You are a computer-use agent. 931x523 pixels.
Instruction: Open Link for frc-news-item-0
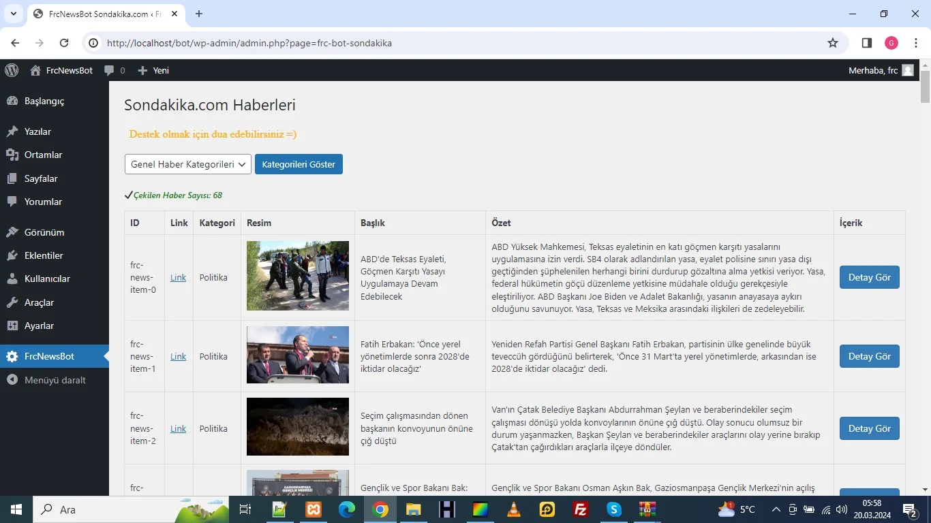point(178,278)
